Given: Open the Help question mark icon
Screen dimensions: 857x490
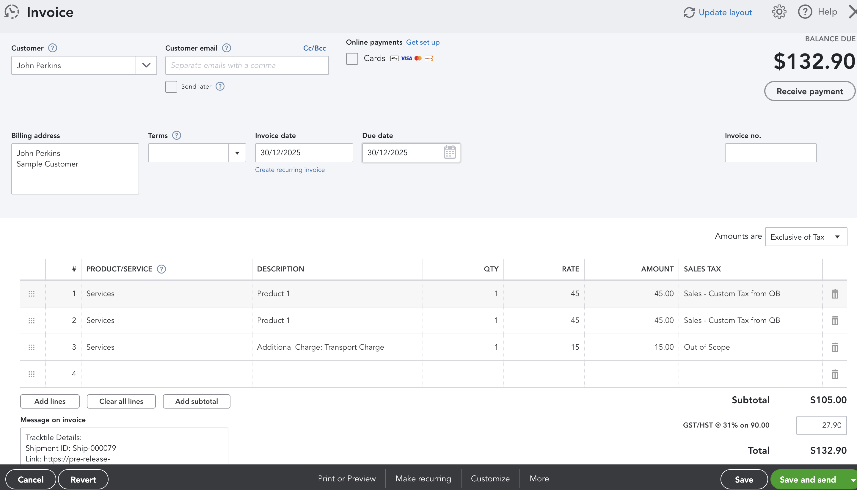Looking at the screenshot, I should (x=805, y=12).
